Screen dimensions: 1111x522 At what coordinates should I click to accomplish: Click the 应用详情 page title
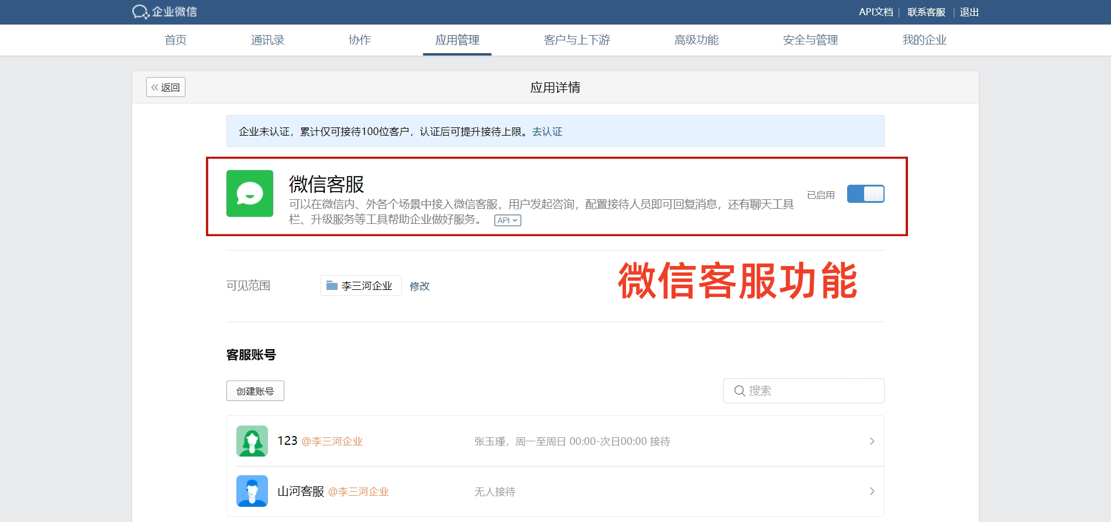[x=555, y=87]
